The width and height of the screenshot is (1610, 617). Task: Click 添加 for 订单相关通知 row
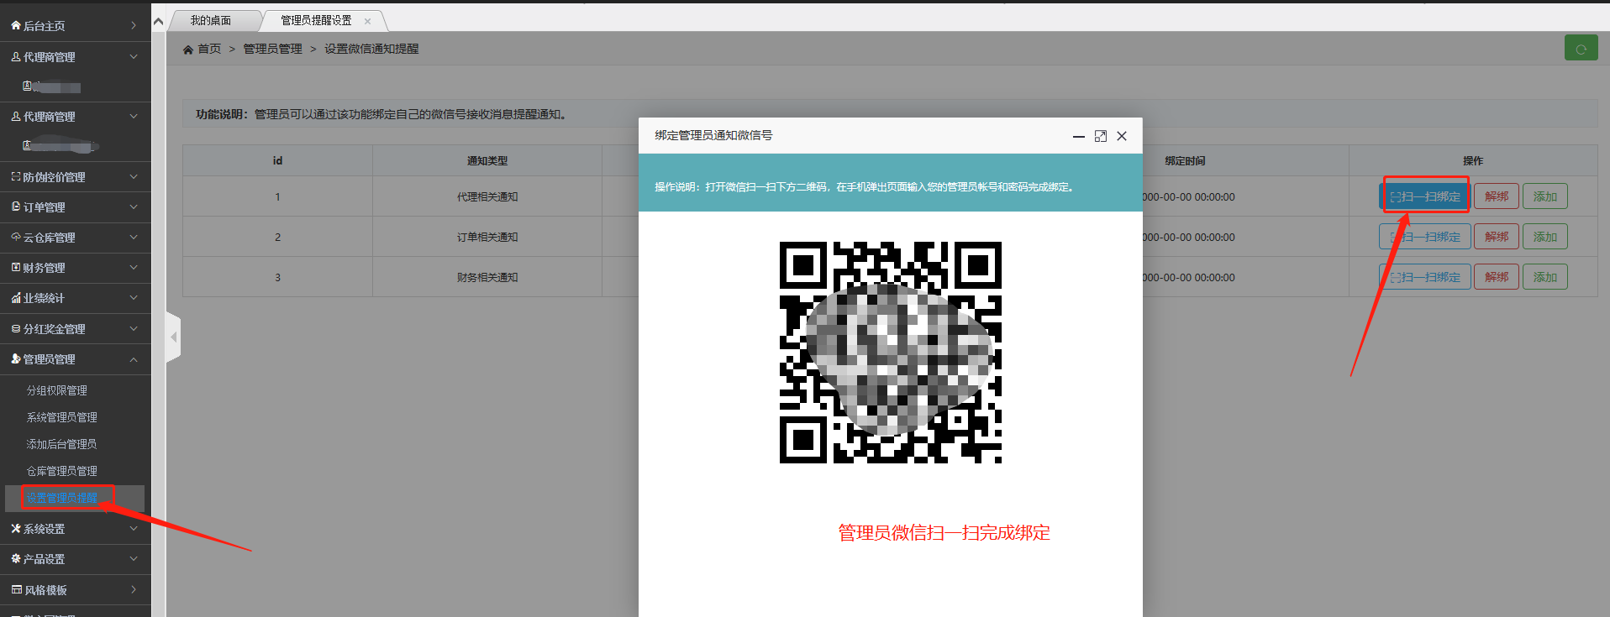pos(1545,237)
